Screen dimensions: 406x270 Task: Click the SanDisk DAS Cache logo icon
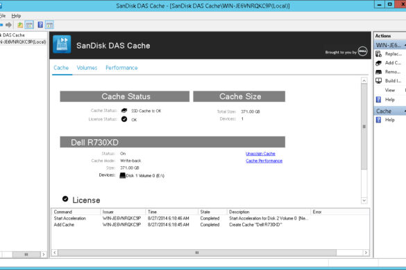(62, 44)
